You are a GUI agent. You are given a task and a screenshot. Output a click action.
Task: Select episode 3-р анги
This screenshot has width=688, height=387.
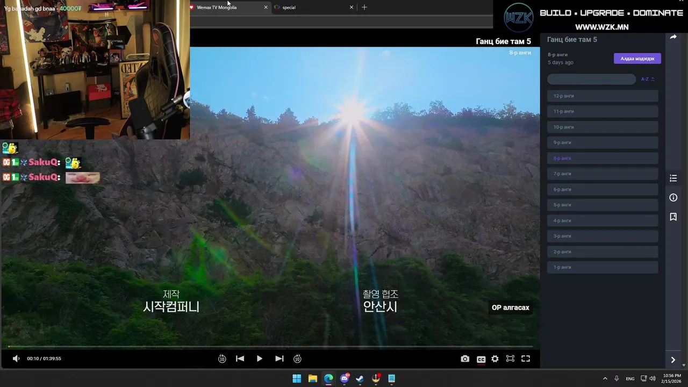[603, 236]
